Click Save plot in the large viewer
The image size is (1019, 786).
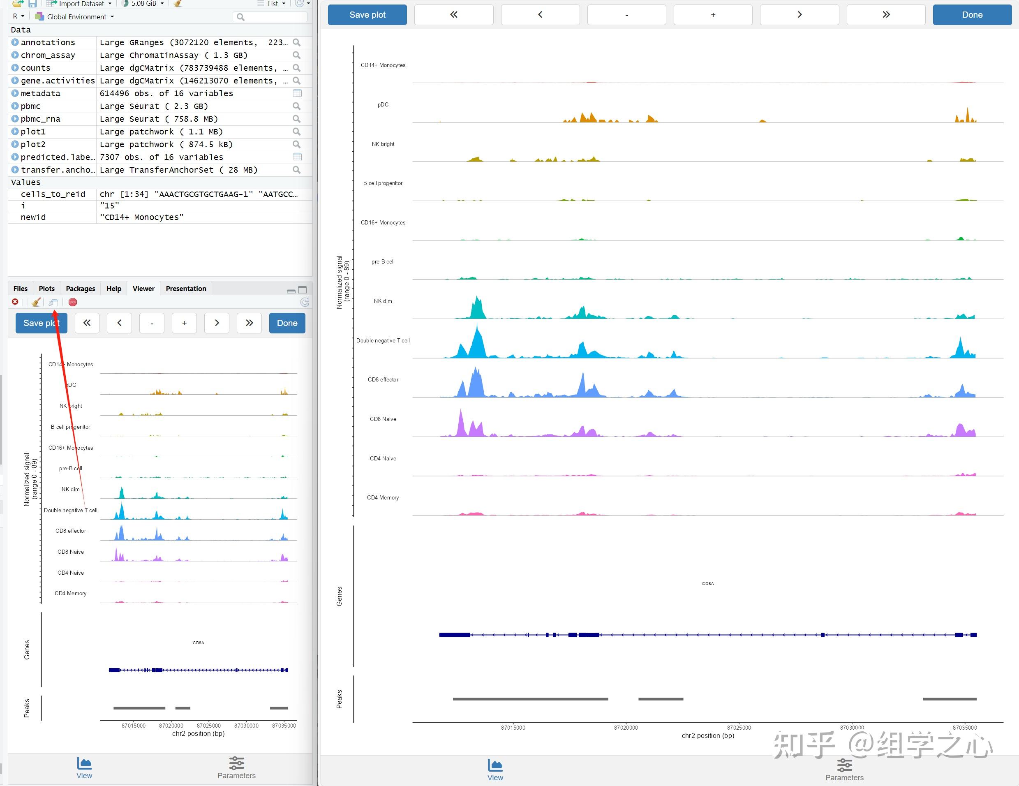pos(367,15)
